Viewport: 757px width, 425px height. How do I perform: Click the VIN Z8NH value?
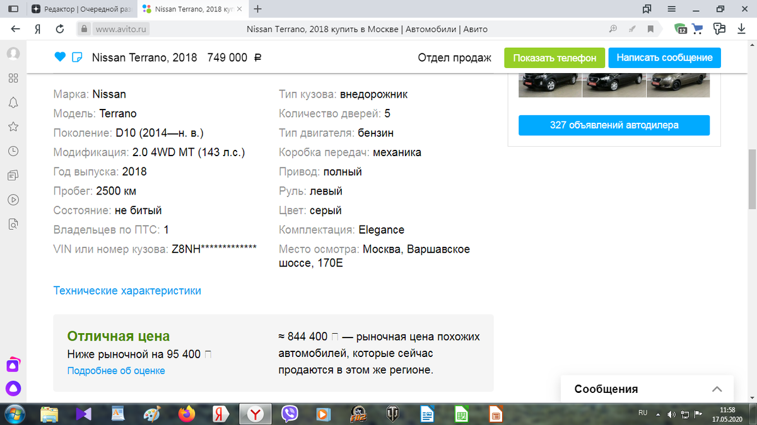coord(214,249)
